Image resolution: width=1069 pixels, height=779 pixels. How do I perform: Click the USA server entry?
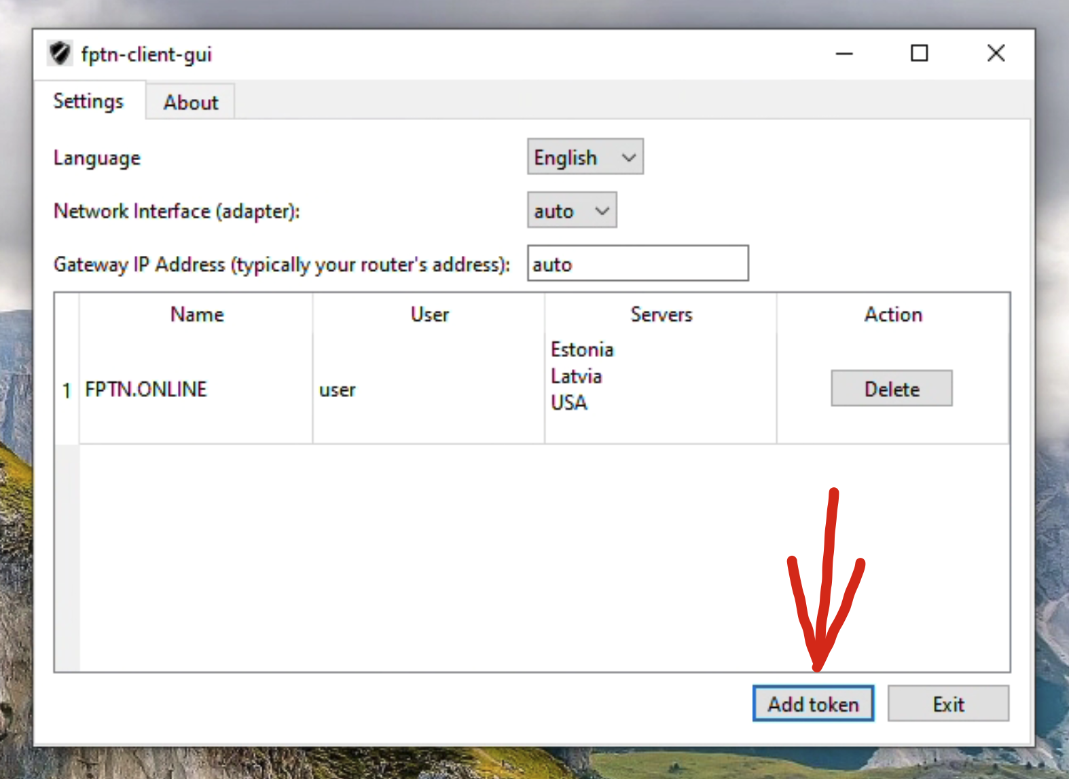(568, 402)
